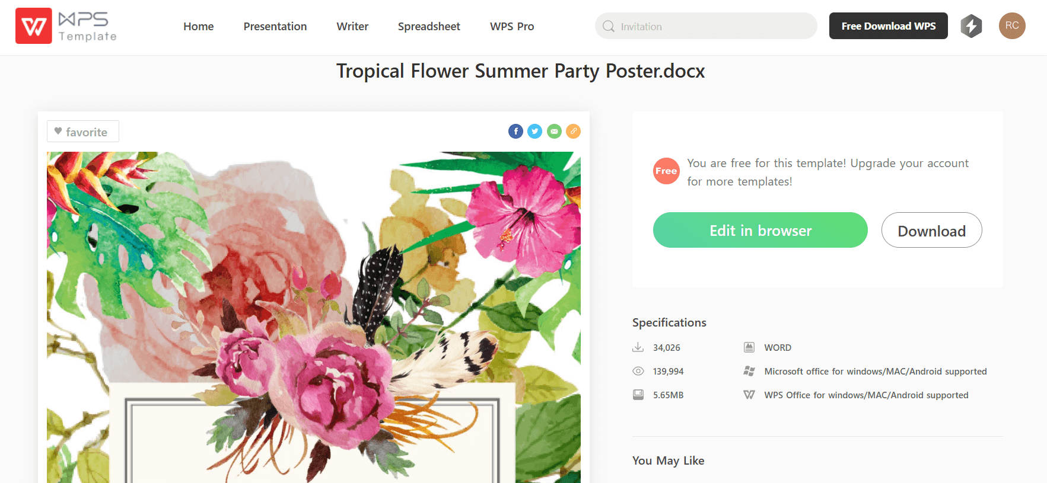Click Free Download WPS button
Screen dimensions: 1047x483
pyautogui.click(x=888, y=26)
